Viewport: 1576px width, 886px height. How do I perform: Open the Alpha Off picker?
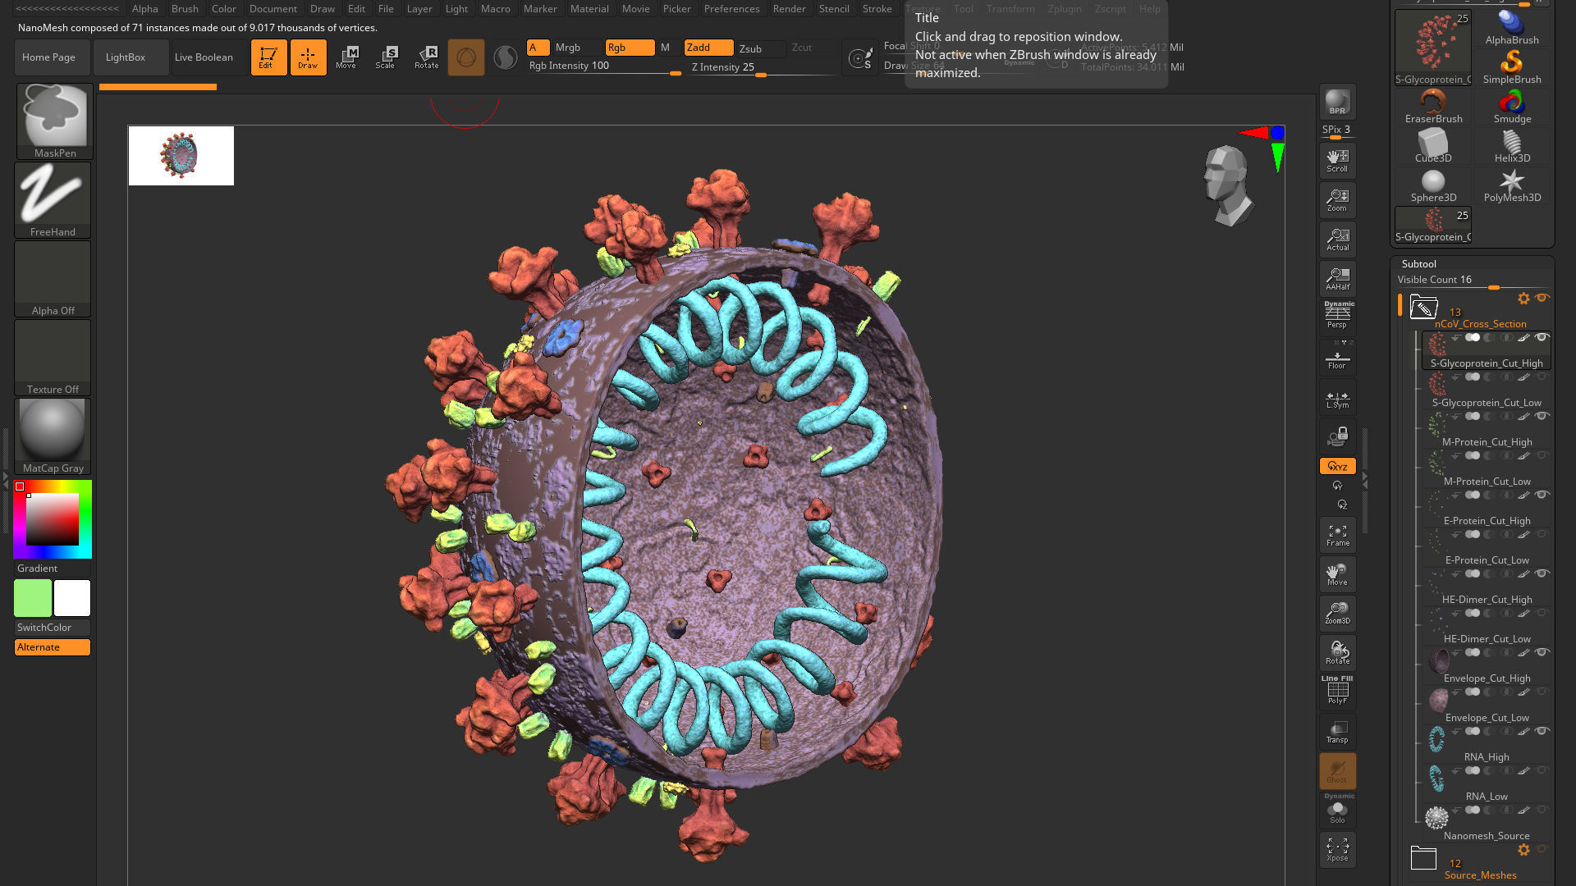click(x=53, y=278)
